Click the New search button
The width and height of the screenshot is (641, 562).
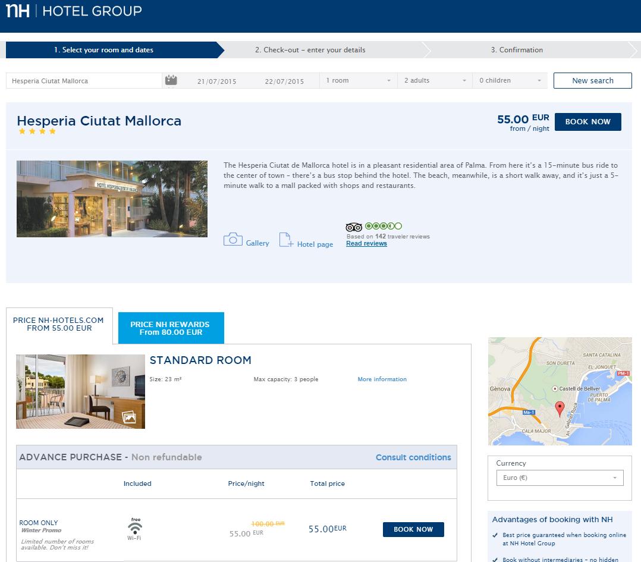pyautogui.click(x=592, y=80)
